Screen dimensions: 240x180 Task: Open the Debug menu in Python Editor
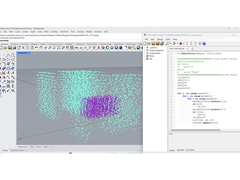point(160,39)
